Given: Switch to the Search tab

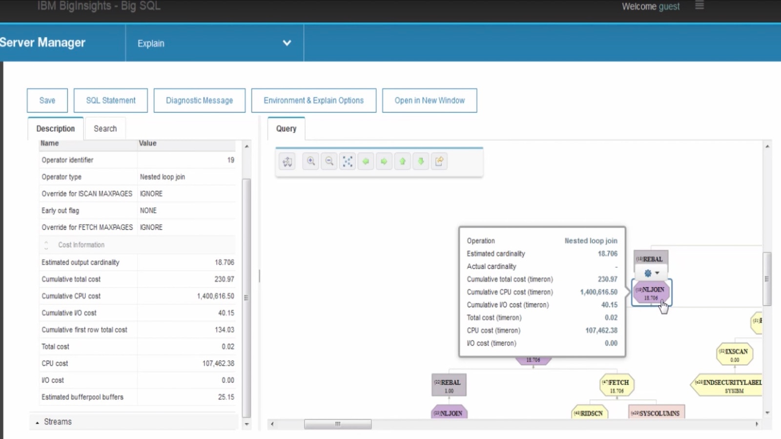Looking at the screenshot, I should (x=105, y=128).
